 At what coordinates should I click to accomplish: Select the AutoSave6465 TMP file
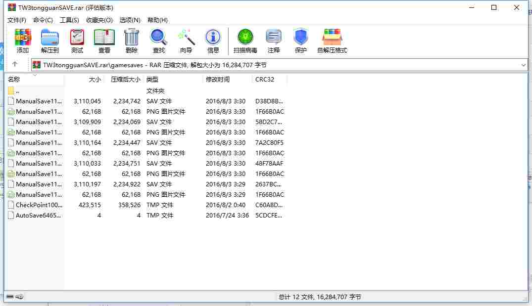[146, 215]
